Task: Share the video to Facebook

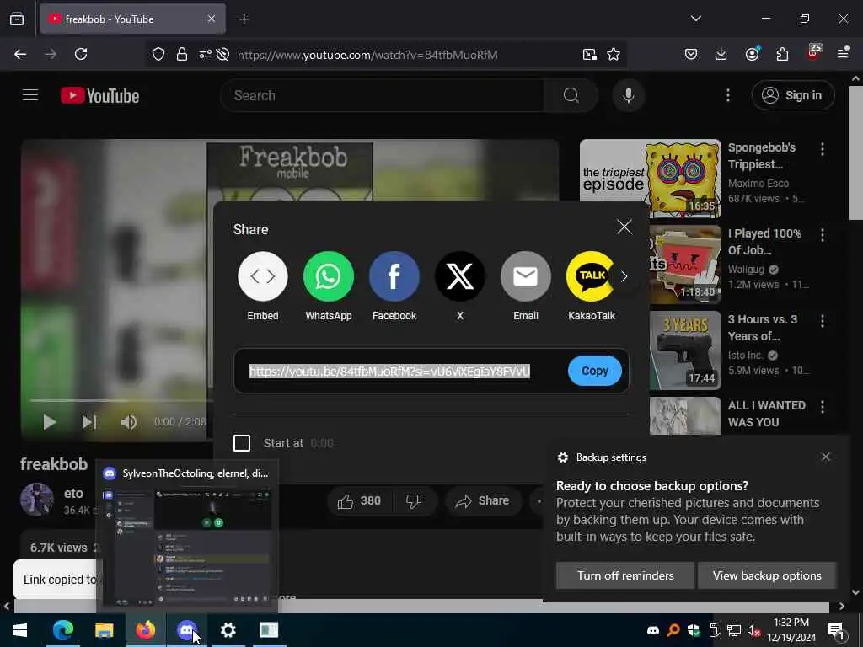Action: (x=394, y=276)
